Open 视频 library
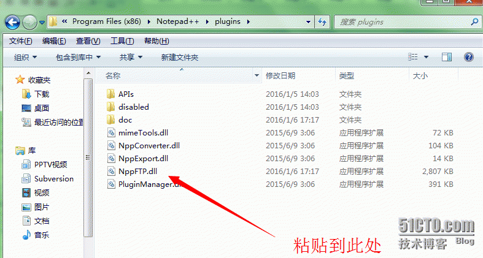 pyautogui.click(x=42, y=193)
